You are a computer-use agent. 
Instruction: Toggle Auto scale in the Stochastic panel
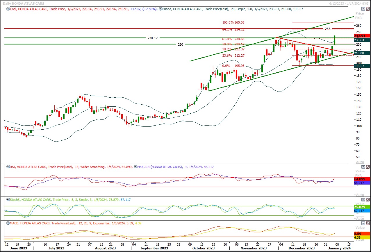[360, 219]
